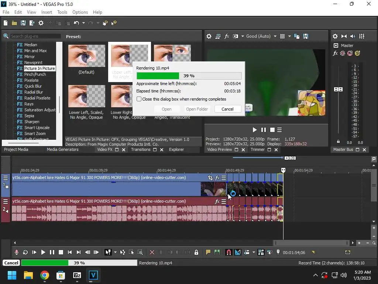
Task: Toggle Dim Output on Master Bus
Action: tap(353, 36)
